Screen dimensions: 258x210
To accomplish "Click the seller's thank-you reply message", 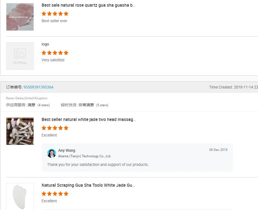I will 98,165.
